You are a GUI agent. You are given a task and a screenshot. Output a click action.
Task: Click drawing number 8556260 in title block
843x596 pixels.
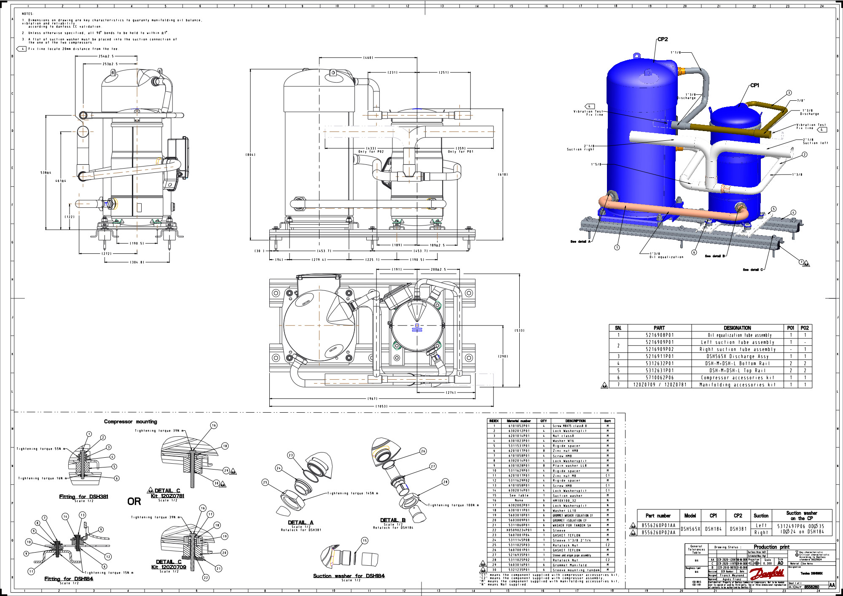pyautogui.click(x=811, y=587)
